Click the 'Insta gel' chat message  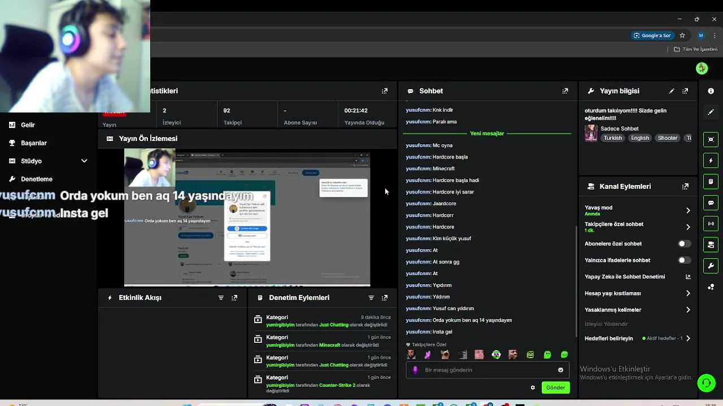click(442, 332)
